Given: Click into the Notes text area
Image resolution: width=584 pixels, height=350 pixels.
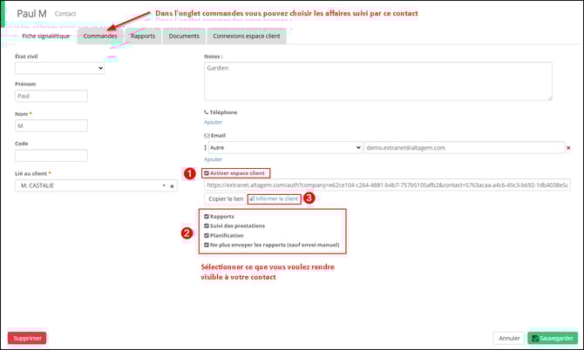Looking at the screenshot, I should [x=377, y=81].
